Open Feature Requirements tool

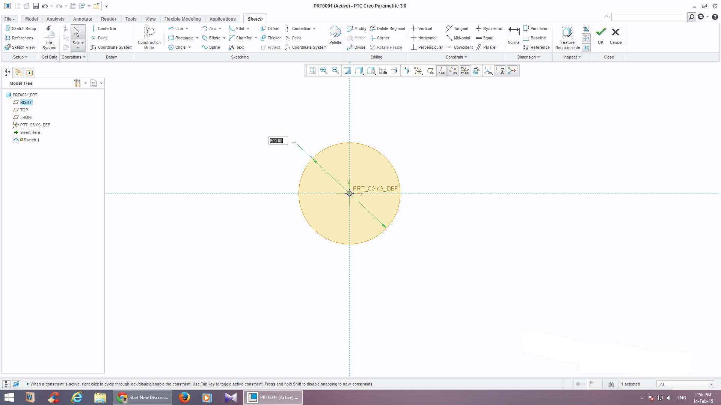(x=567, y=33)
